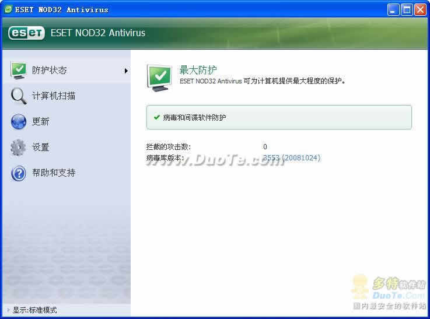Maximize the ESET NOD32 window
The height and width of the screenshot is (319, 430).
(x=407, y=10)
